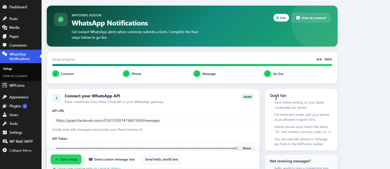Click the Dashboard gauge icon
This screenshot has width=390, height=169.
point(5,7)
